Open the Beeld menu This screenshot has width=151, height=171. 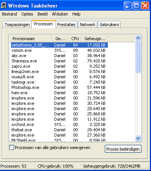[42, 14]
